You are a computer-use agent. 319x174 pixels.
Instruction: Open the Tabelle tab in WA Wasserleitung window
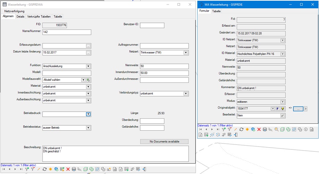point(216,11)
